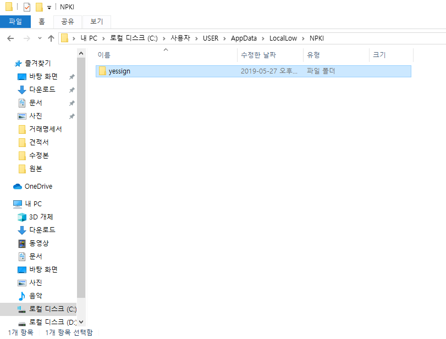Open the 파일 ribbon tab
This screenshot has width=446, height=339.
pos(15,21)
